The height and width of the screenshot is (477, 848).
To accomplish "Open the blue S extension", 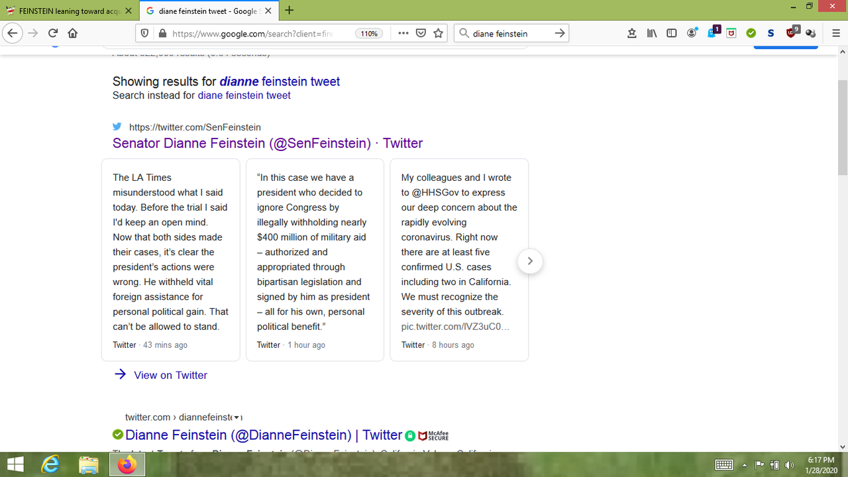I will [x=771, y=33].
